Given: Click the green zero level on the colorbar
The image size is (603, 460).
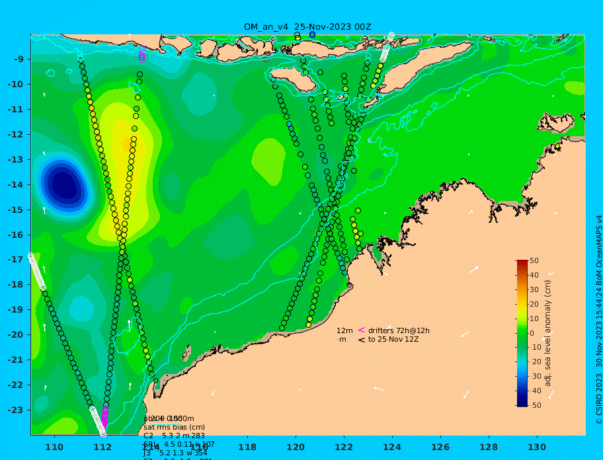Looking at the screenshot, I should click(x=522, y=333).
